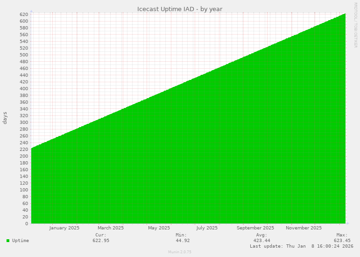This screenshot has height=257, width=360.
Task: Click the 'Cur:' column header
Action: click(x=101, y=235)
